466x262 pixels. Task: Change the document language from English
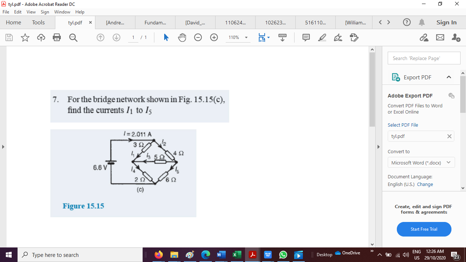(x=425, y=184)
